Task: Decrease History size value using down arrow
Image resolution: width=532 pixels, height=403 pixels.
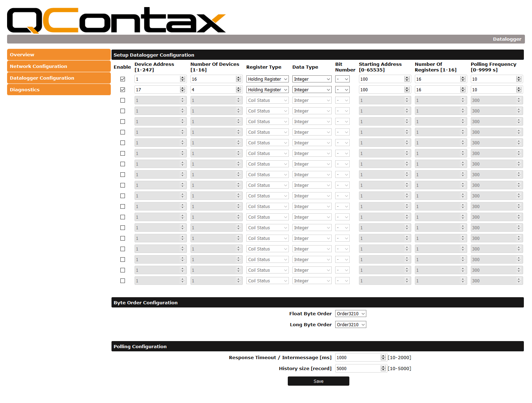Action: point(383,370)
